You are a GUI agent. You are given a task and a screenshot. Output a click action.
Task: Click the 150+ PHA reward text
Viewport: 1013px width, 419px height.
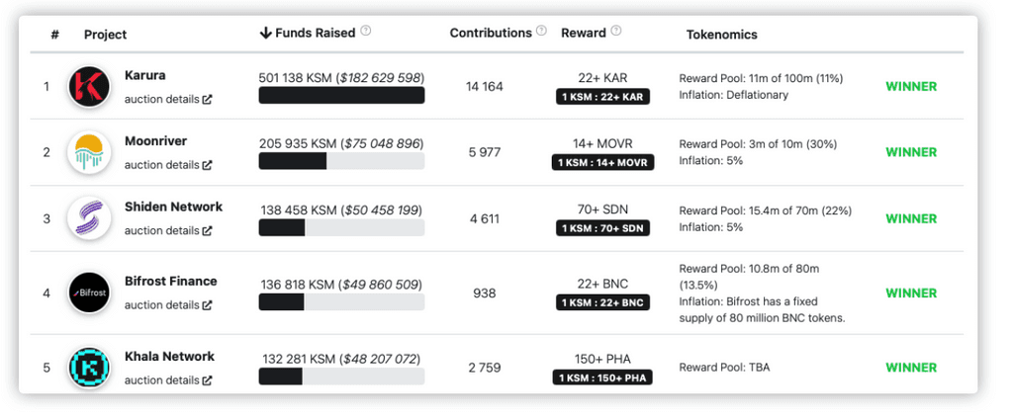click(x=602, y=359)
